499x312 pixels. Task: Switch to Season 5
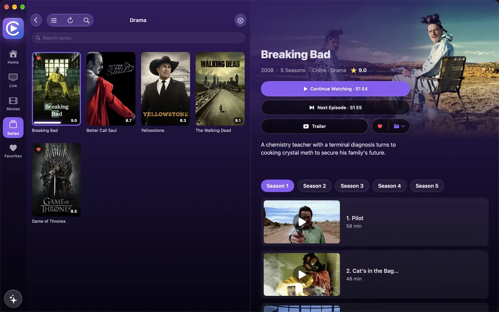427,186
